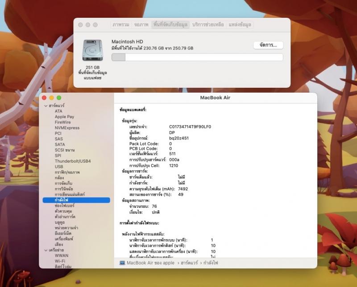Click the cycle count value 76
This screenshot has width=357, height=287.
click(154, 206)
